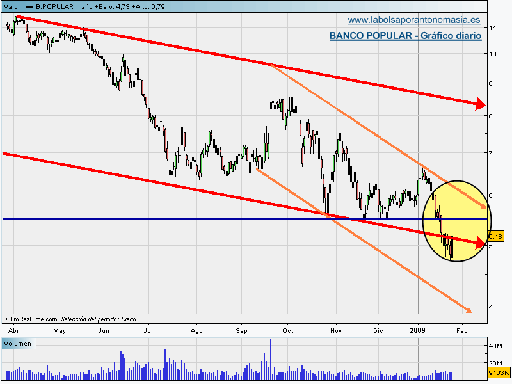Click the black B.POPULAR legend marker
Image resolution: width=512 pixels, height=384 pixels.
pos(29,6)
